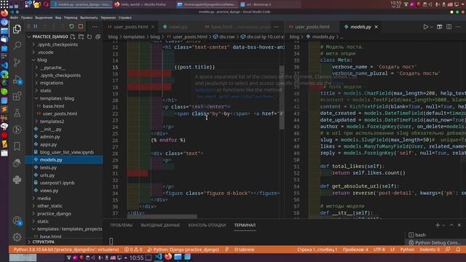Expand the templates2 folder
This screenshot has width=466, height=262.
tap(52, 122)
